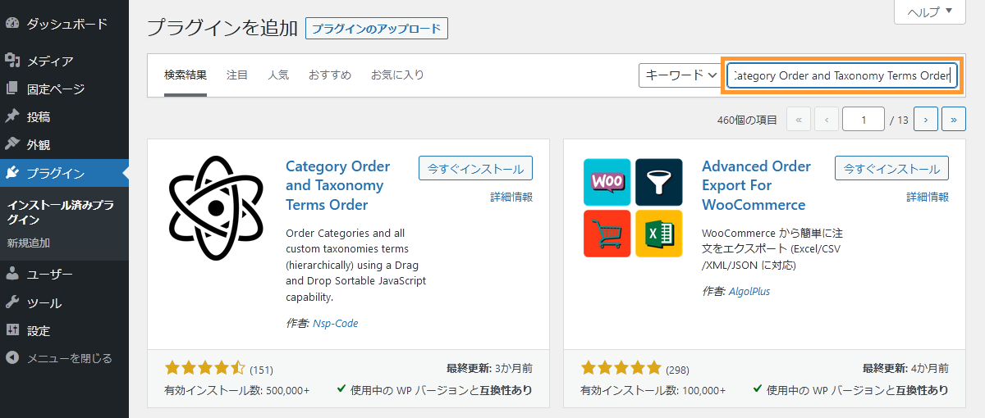Click the Category Order atom plugin icon

[216, 208]
